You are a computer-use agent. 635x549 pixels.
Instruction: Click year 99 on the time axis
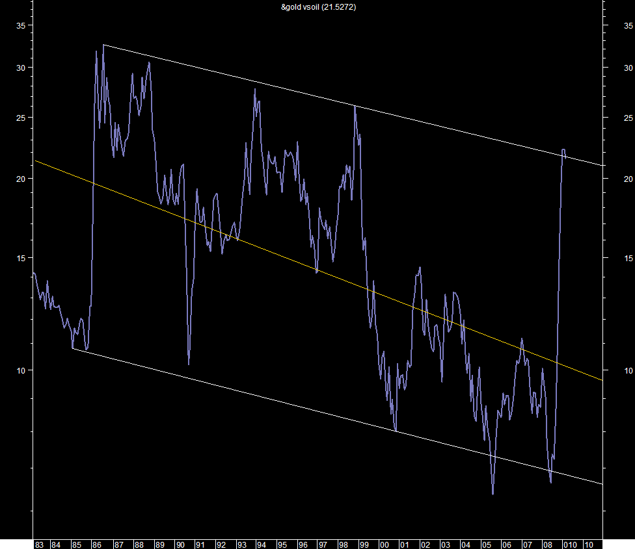tap(364, 544)
